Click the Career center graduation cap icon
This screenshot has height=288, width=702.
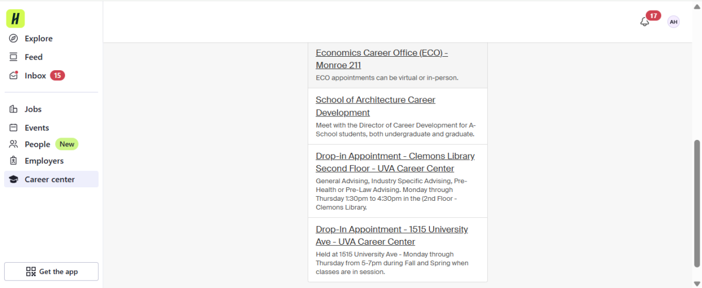coord(13,180)
